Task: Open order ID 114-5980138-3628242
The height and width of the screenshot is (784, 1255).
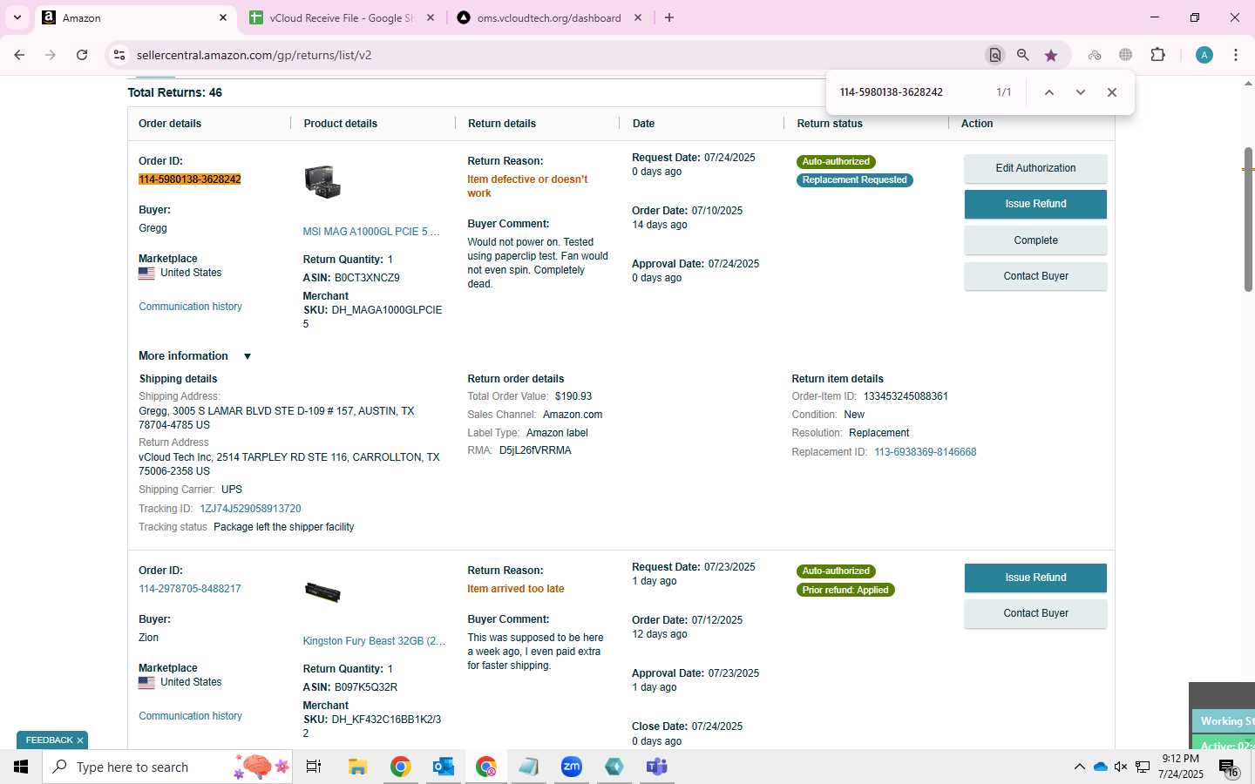Action: pyautogui.click(x=190, y=179)
